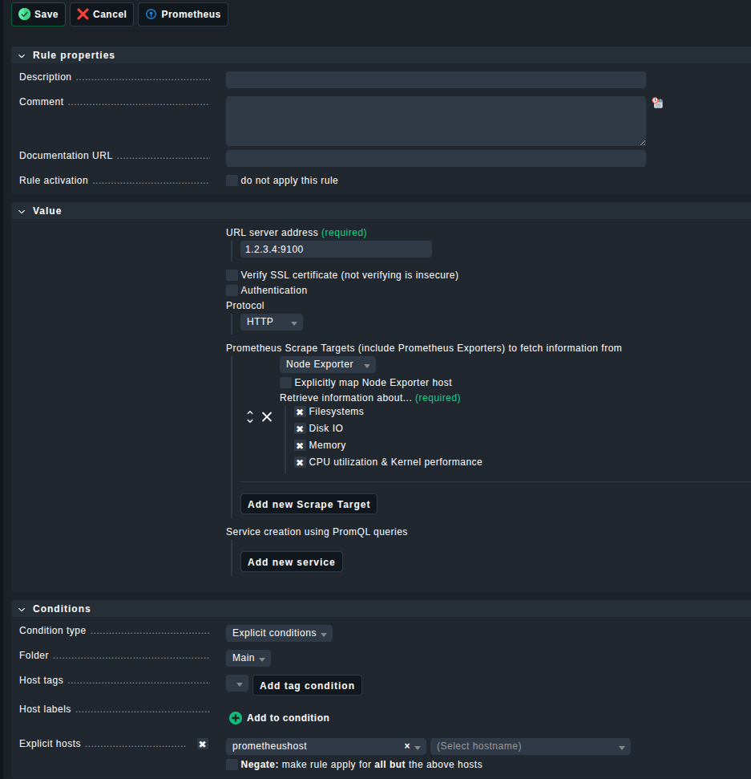Remove CPU utilization & Kernel performance entry
This screenshot has width=751, height=779.
pyautogui.click(x=300, y=463)
